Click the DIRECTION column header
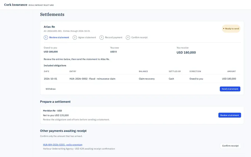251x157 pixels. (x=195, y=71)
